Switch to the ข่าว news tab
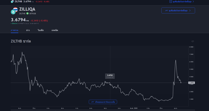 pyautogui.click(x=28, y=30)
